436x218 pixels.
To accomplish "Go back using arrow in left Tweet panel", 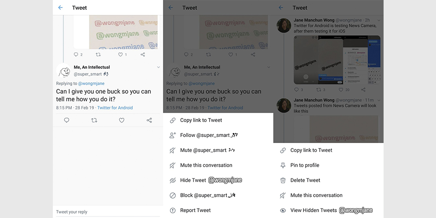I will pos(60,8).
